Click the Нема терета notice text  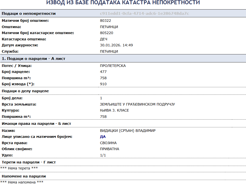[x=19, y=168]
